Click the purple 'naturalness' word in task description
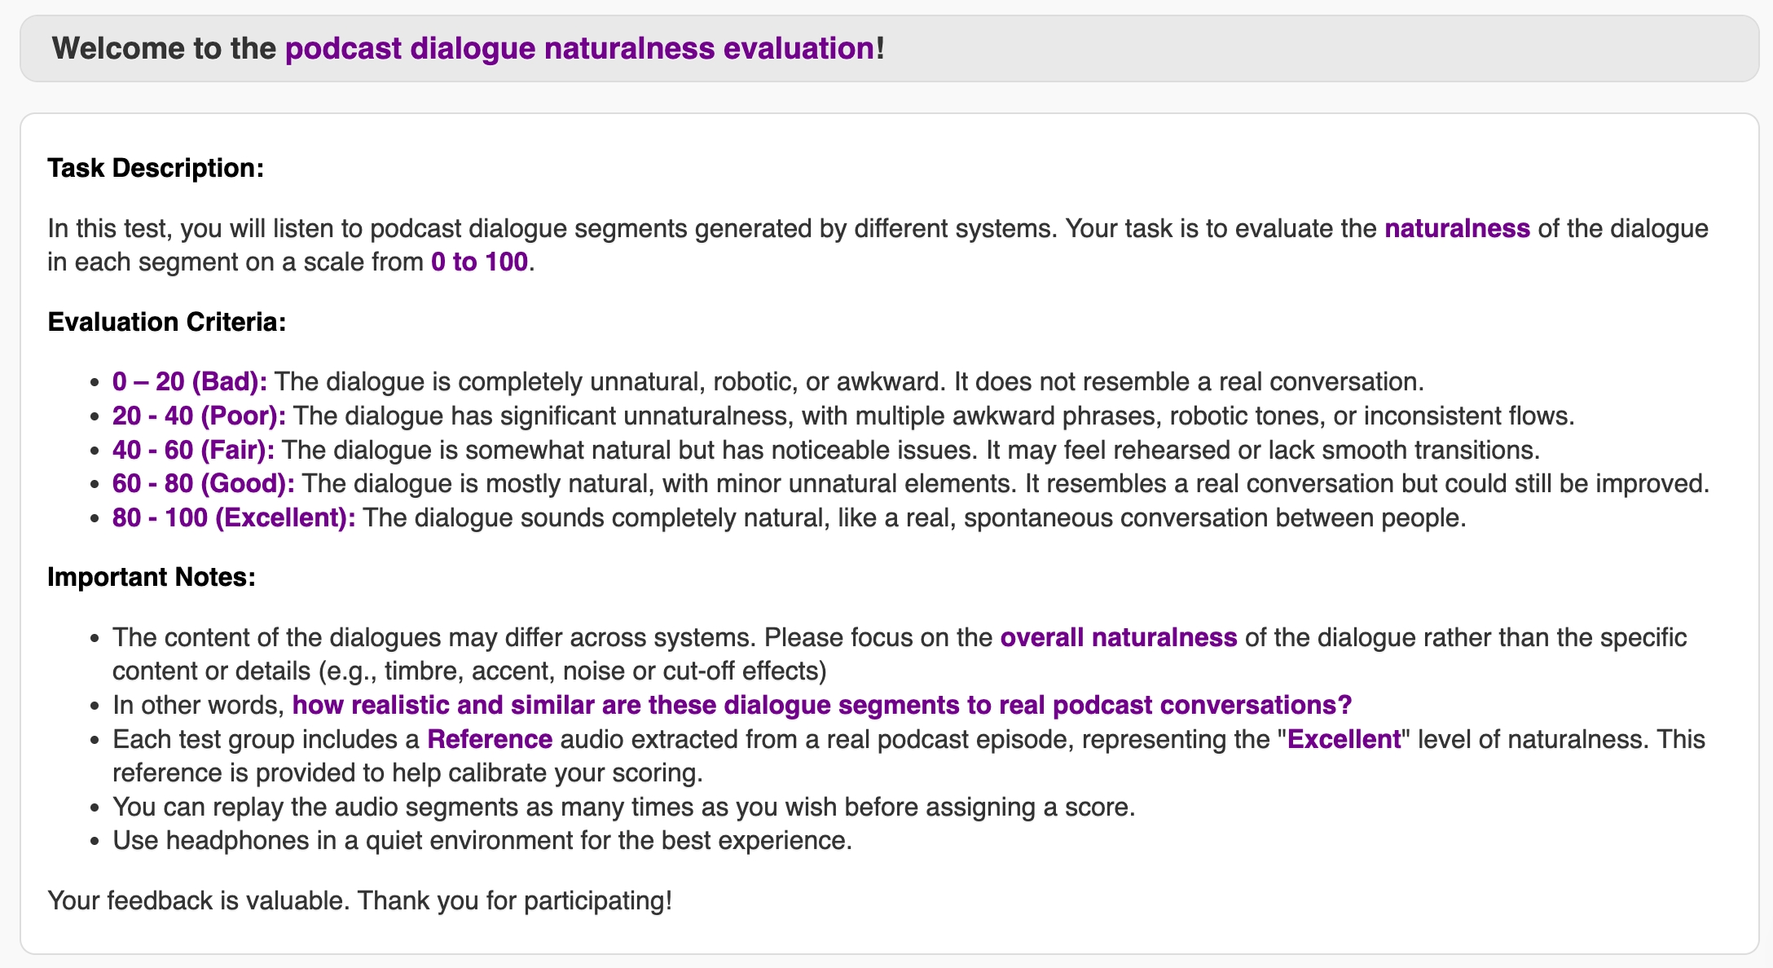Screen dimensions: 1773x968 pyautogui.click(x=1457, y=228)
